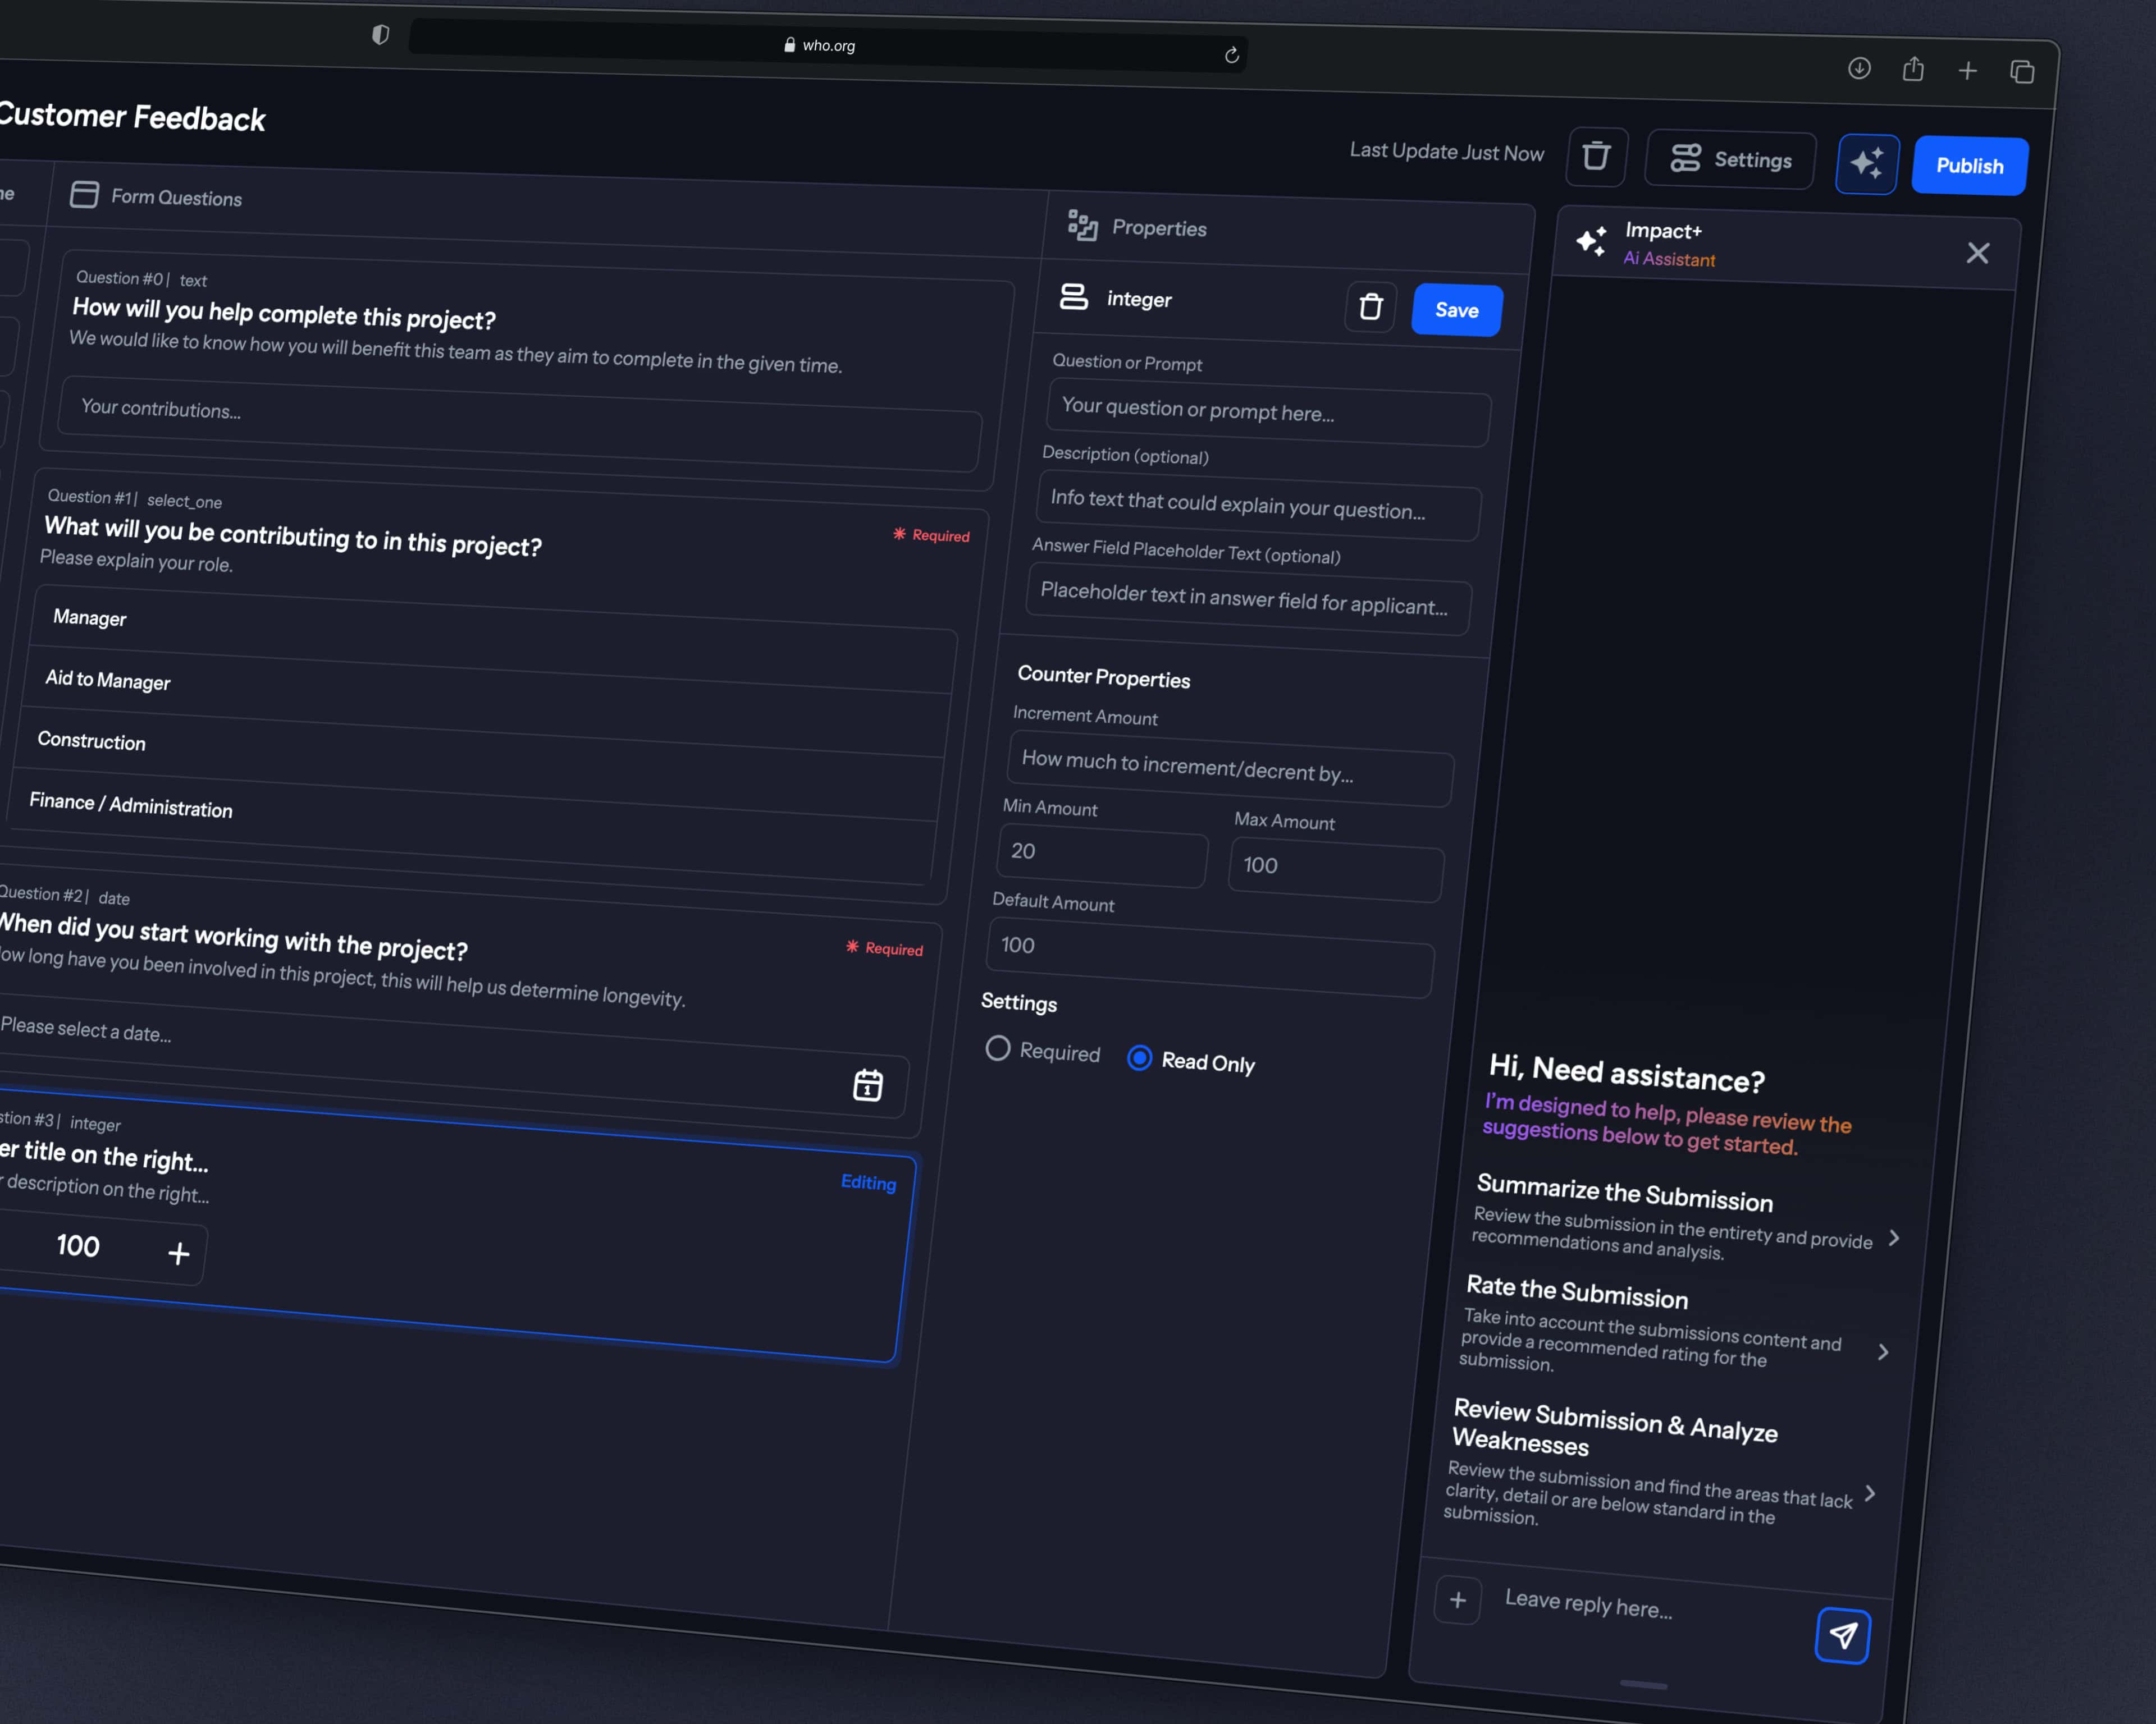Click the plus attachment icon near reply

click(x=1457, y=1600)
